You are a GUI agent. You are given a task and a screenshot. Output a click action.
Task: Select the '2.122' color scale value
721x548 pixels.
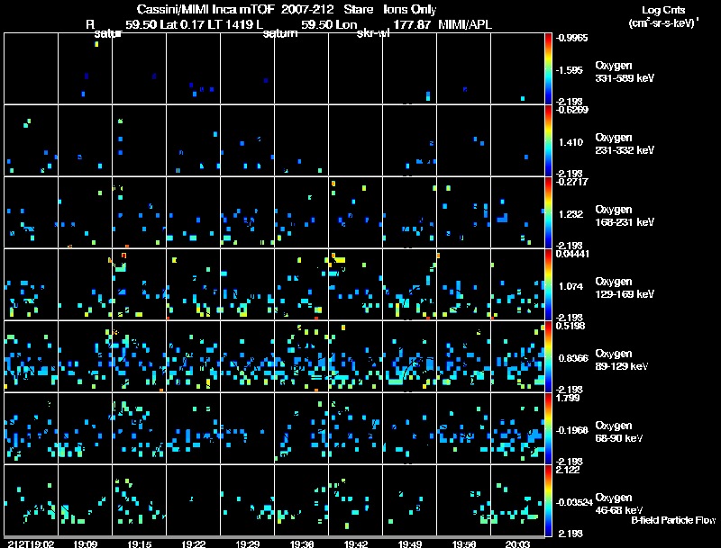point(568,470)
